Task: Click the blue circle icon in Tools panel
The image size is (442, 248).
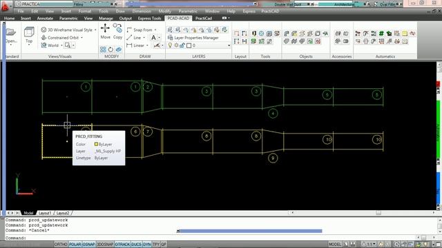Action: pos(262,34)
